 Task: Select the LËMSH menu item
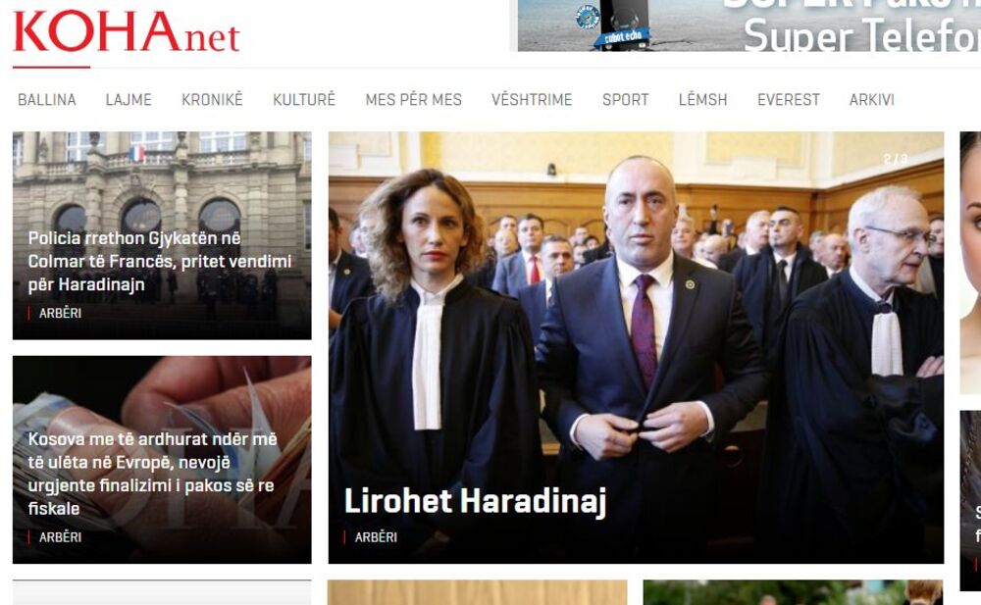(x=703, y=99)
